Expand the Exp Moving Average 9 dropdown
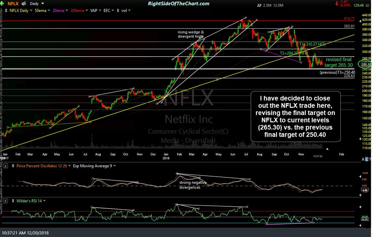372x237 pixels. (x=115, y=166)
